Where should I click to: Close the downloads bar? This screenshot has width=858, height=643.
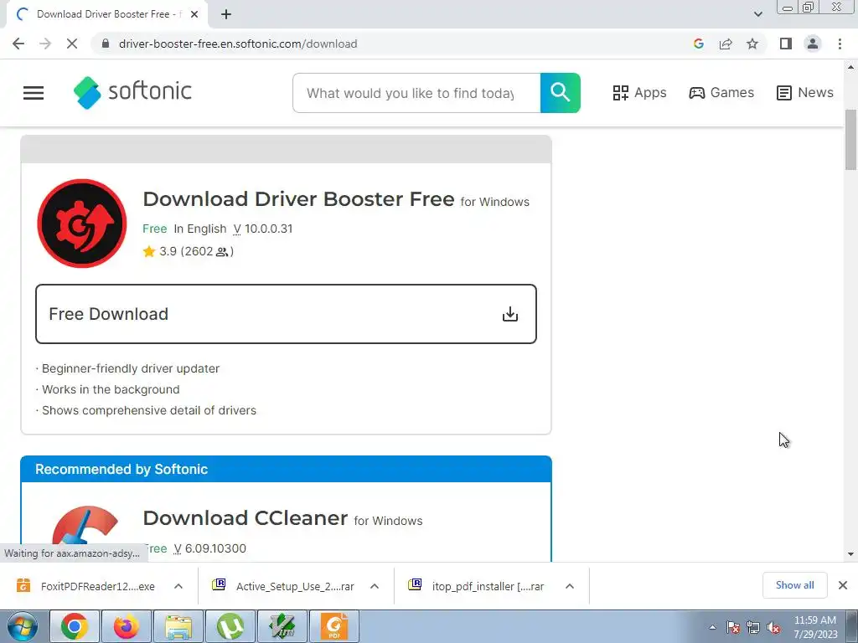843,585
